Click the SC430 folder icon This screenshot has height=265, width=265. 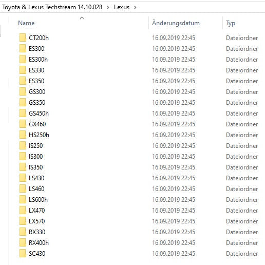pos(23,253)
